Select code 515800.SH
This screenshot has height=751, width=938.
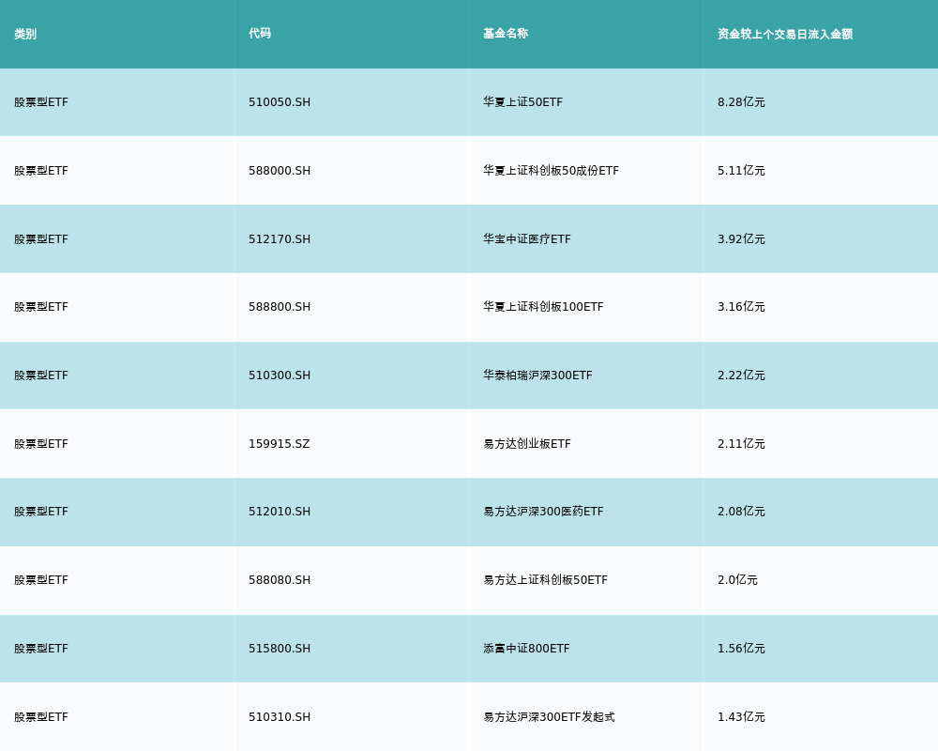coord(280,649)
